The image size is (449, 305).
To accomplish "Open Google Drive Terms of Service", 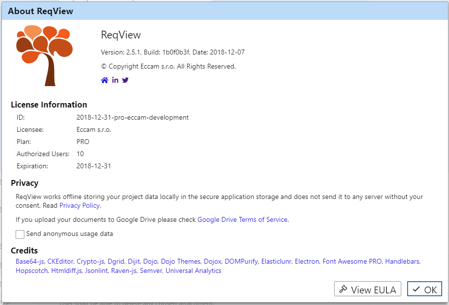I will coord(242,219).
